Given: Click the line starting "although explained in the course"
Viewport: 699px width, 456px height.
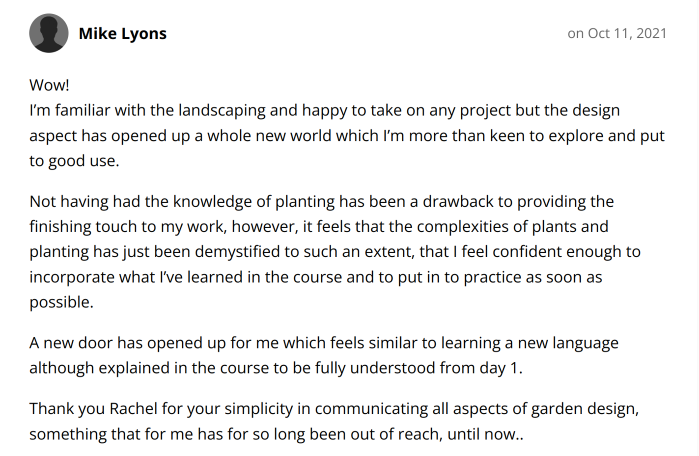Looking at the screenshot, I should click(276, 368).
